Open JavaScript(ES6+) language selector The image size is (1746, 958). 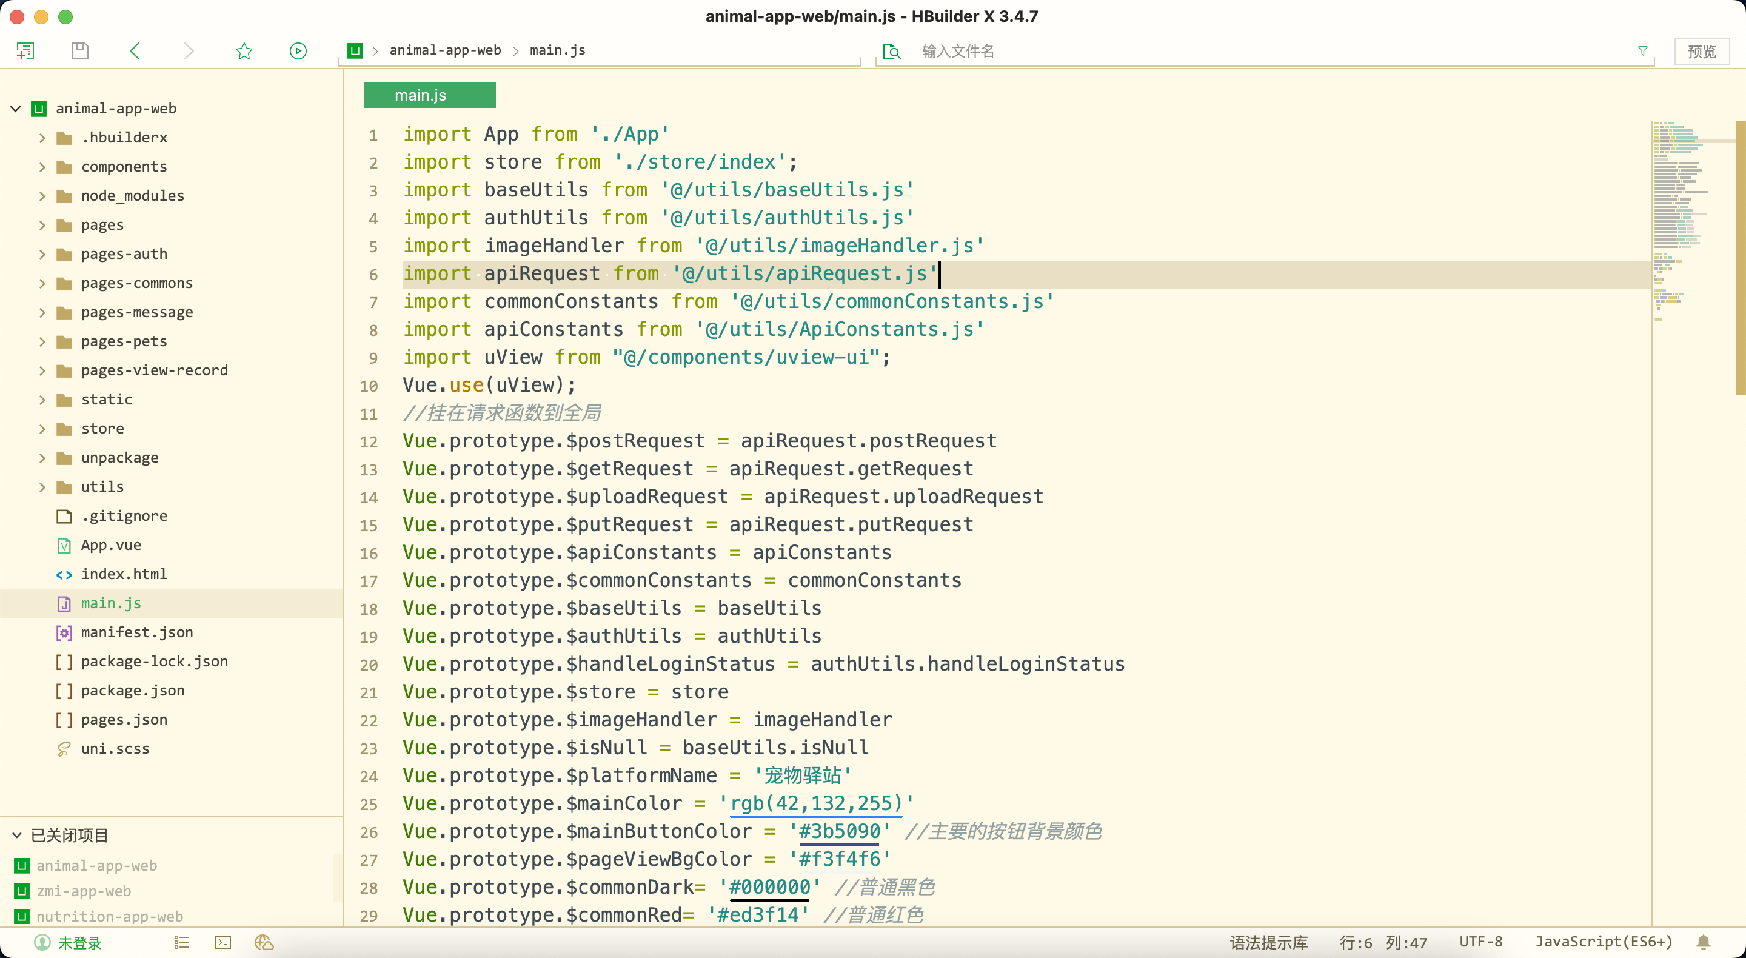pyautogui.click(x=1603, y=942)
